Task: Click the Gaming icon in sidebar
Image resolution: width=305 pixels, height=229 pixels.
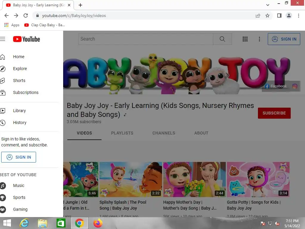Action: (x=2, y=210)
